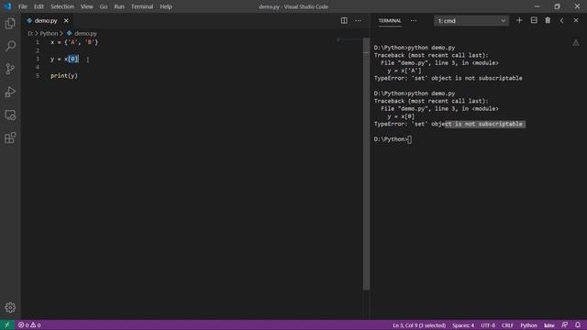Click 'UTF-8' encoding in status bar
The image size is (587, 330).
pos(488,325)
